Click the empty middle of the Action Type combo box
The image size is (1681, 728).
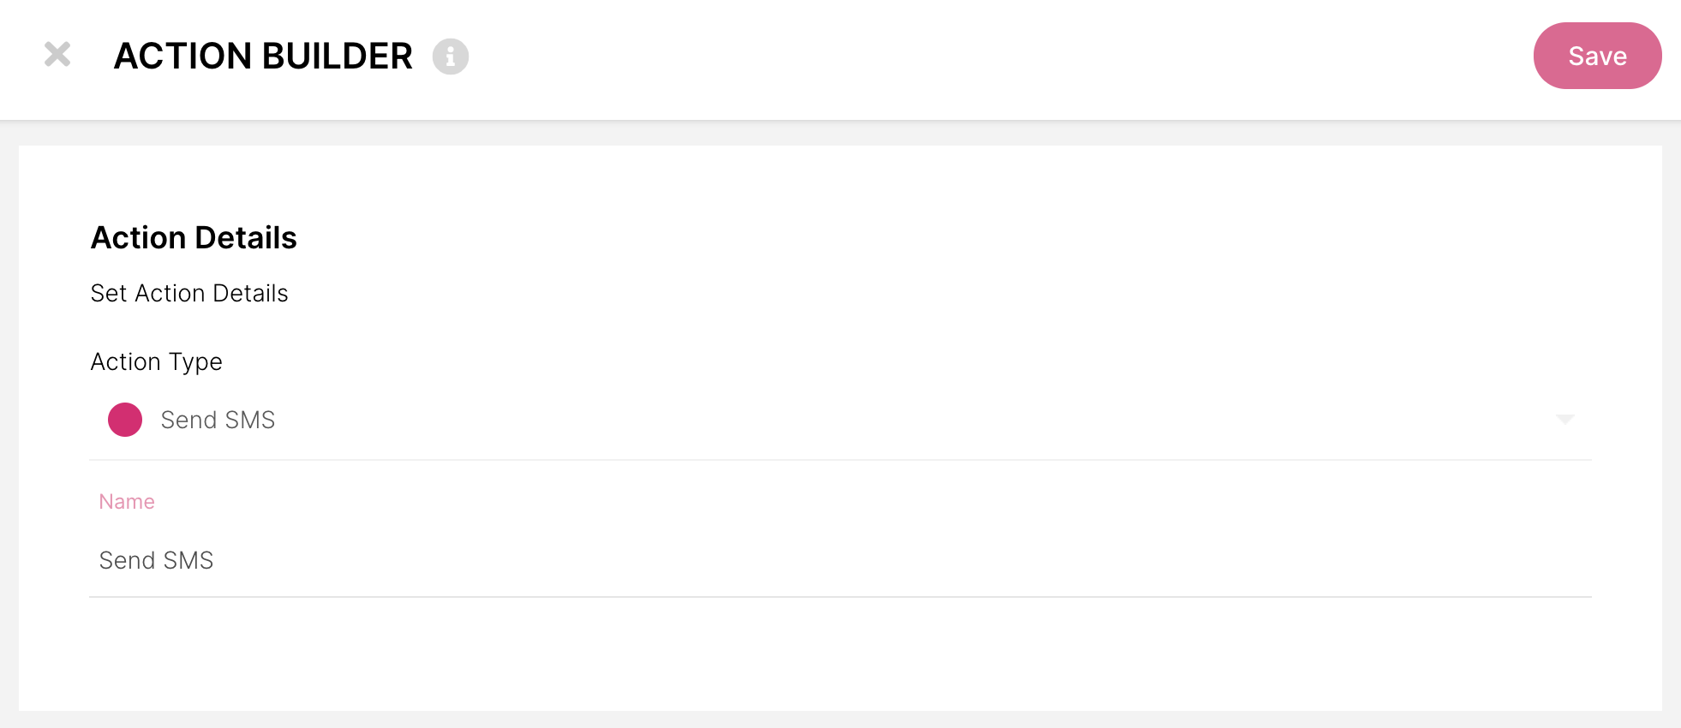[857, 420]
